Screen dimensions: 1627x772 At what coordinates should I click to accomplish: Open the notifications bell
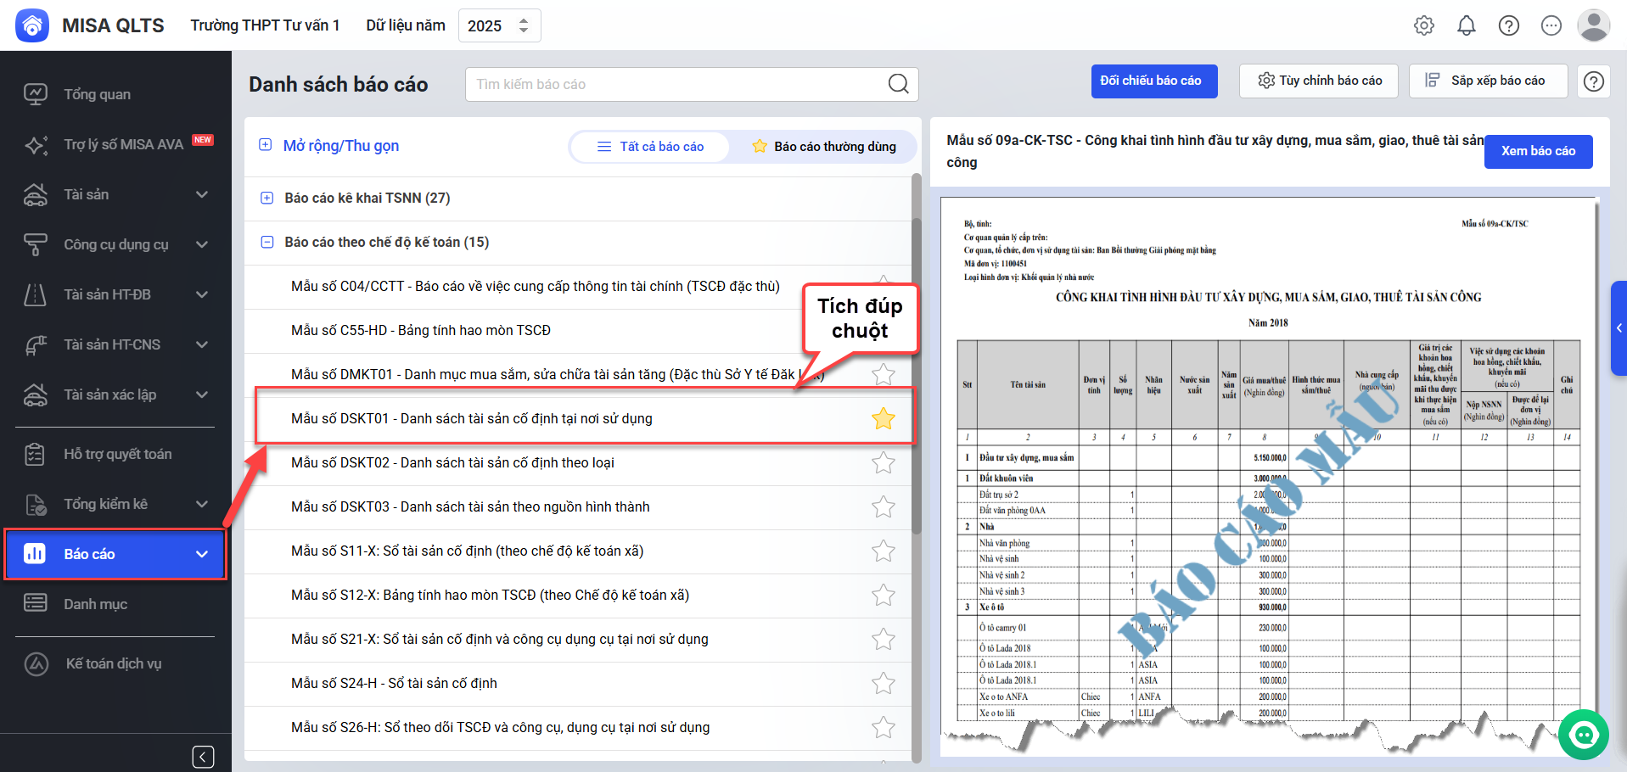click(1467, 25)
